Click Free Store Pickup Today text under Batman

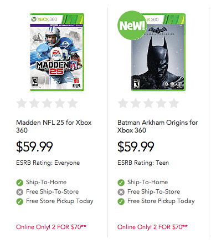pos(161,201)
